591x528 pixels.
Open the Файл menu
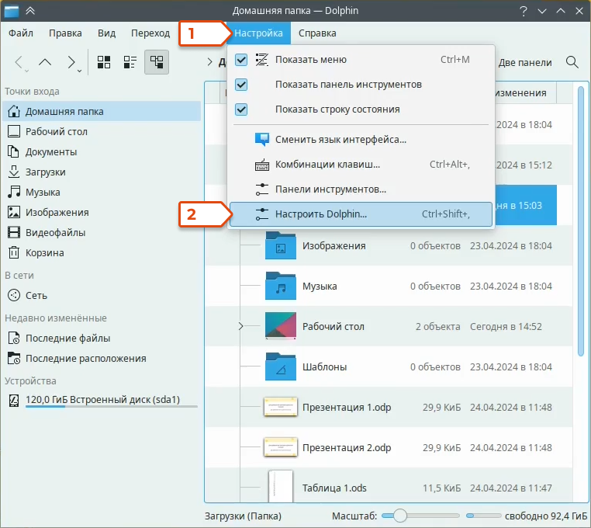point(21,33)
